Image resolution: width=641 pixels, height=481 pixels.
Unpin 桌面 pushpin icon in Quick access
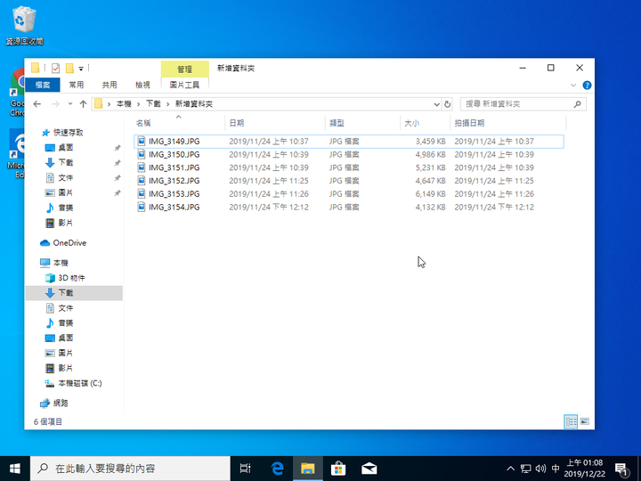pyautogui.click(x=118, y=148)
